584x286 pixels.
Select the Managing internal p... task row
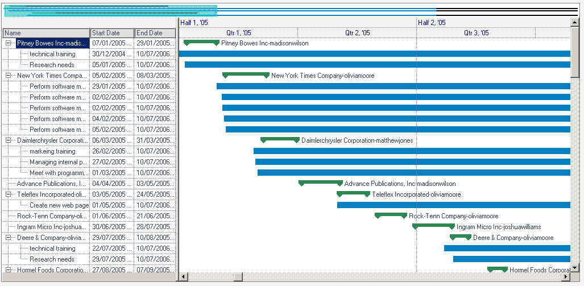pos(59,162)
